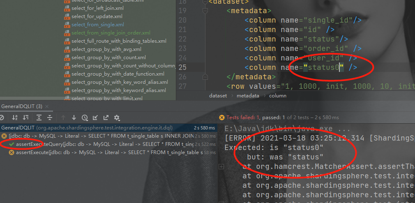Collapse fold marker at closing metadata tag
The image size is (415, 203).
pyautogui.click(x=205, y=77)
